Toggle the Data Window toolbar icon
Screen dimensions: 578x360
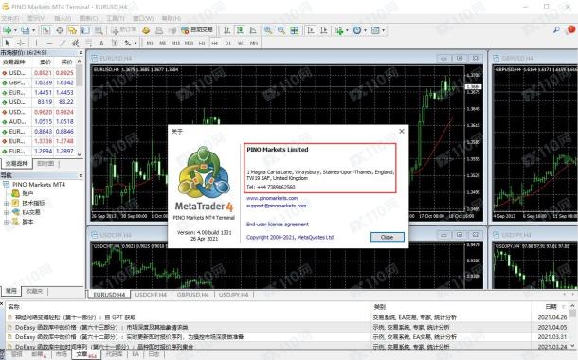(60, 30)
